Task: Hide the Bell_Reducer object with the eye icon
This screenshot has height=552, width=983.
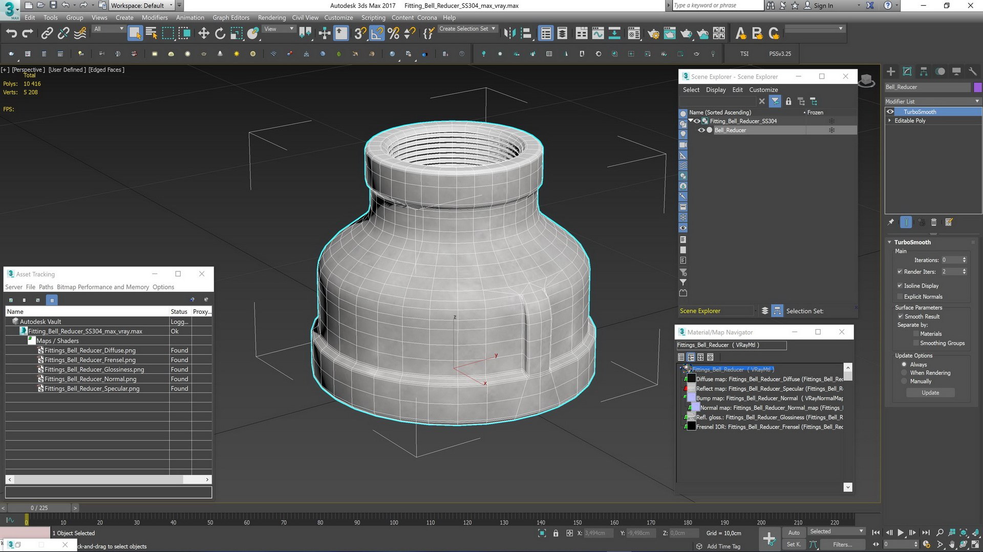Action: [x=701, y=130]
